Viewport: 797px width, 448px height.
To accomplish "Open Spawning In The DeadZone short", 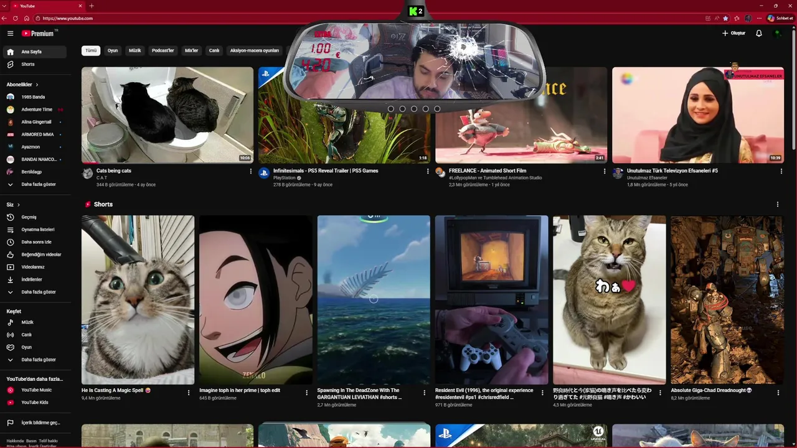I will (x=374, y=300).
